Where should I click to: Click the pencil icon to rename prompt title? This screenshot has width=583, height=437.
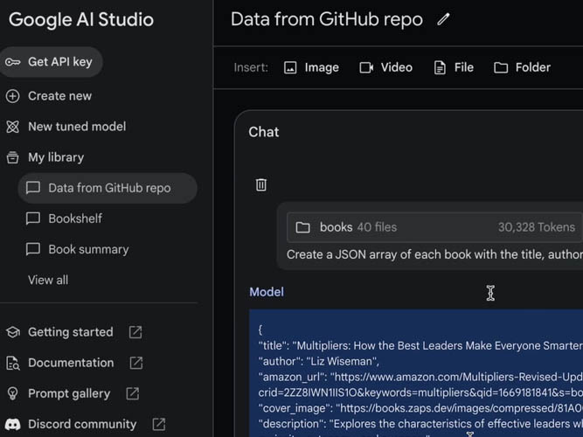(x=443, y=19)
